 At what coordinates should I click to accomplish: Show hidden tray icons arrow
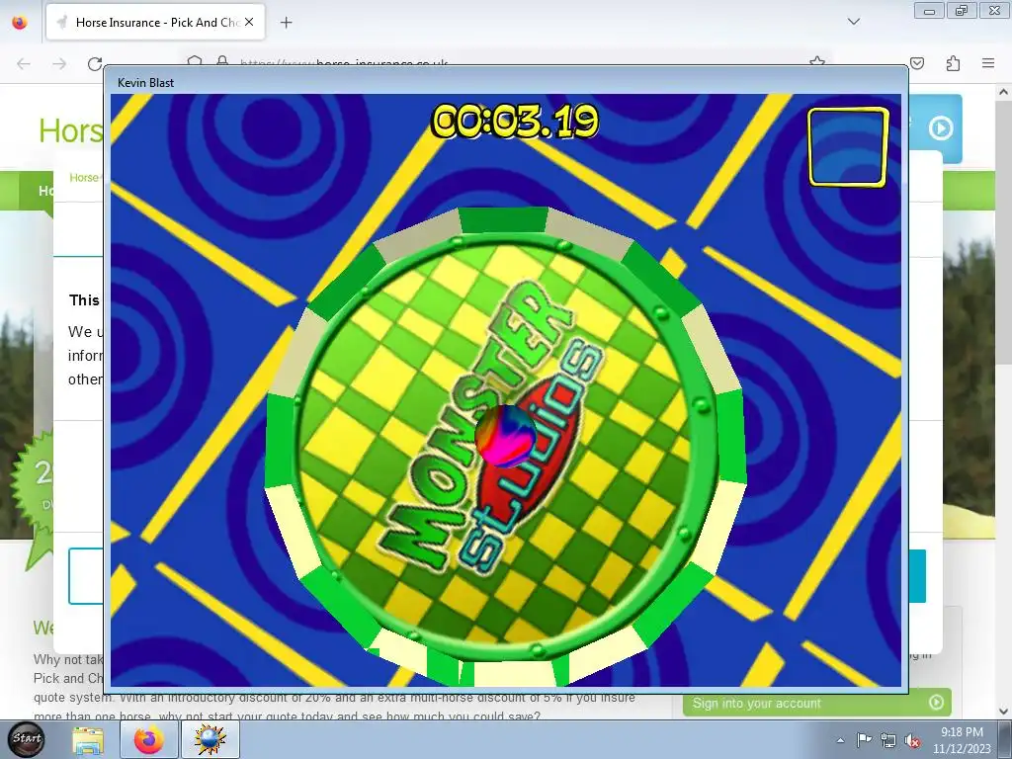click(840, 740)
